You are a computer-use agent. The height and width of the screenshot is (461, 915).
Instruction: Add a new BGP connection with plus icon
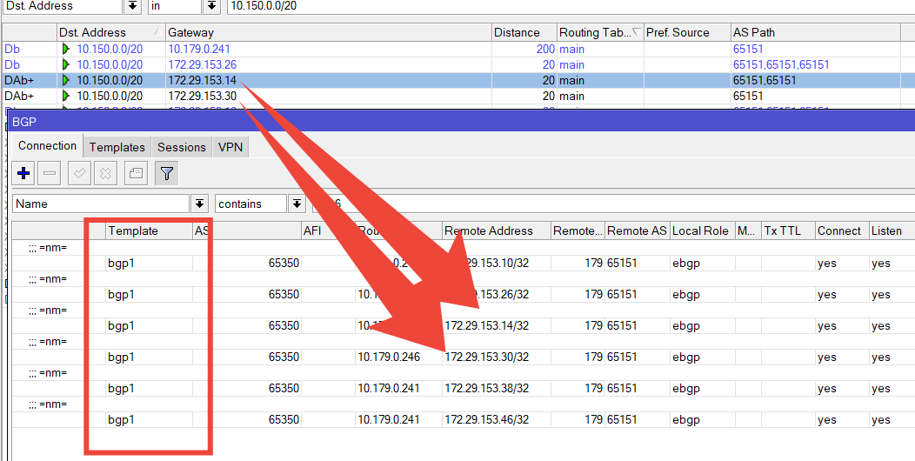(x=24, y=173)
